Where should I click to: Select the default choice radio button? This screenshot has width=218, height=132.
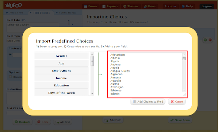tap(10, 55)
